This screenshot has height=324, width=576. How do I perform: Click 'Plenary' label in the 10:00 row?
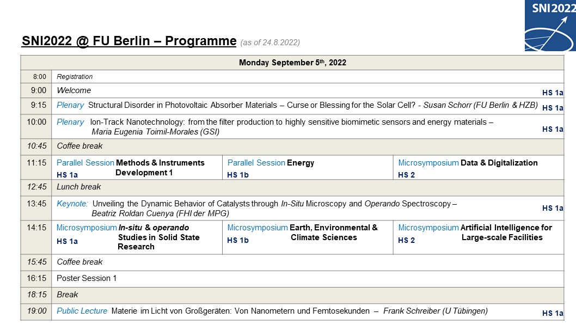click(70, 123)
